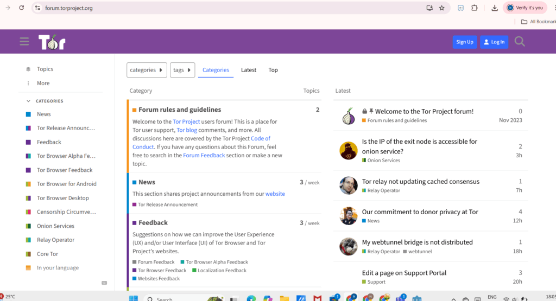Image resolution: width=556 pixels, height=301 pixels.
Task: Open the News category heading
Action: (x=147, y=182)
